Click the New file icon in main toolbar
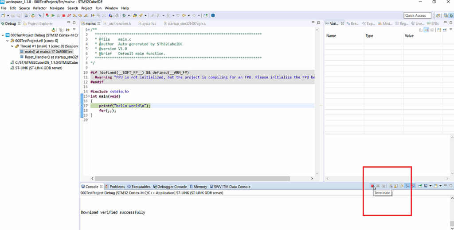Image resolution: width=454 pixels, height=230 pixels. [3, 15]
